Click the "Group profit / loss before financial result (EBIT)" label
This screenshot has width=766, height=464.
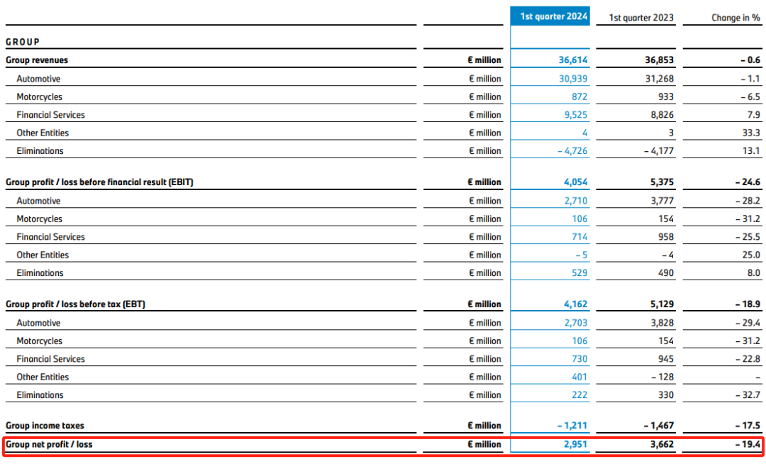click(99, 182)
